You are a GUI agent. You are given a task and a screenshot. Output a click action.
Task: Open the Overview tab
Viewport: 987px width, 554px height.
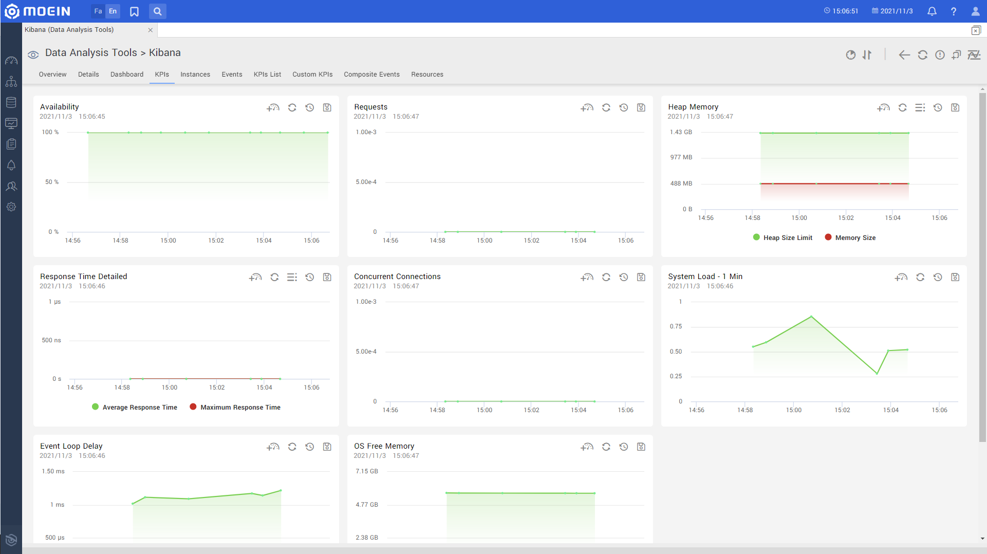point(52,75)
